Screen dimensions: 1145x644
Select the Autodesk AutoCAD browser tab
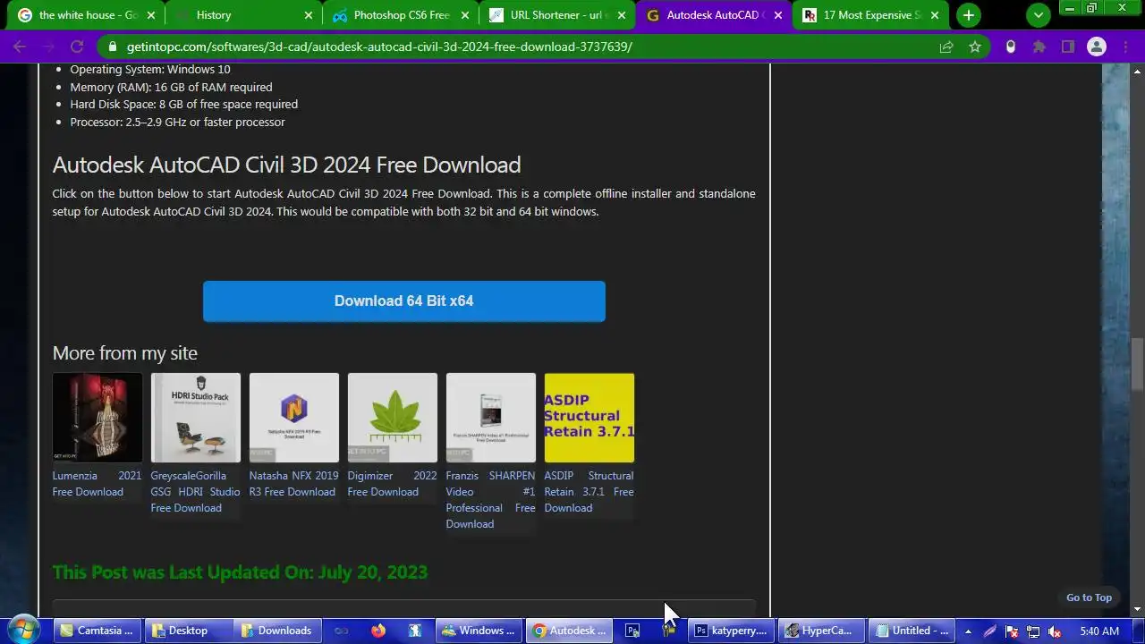click(x=715, y=15)
